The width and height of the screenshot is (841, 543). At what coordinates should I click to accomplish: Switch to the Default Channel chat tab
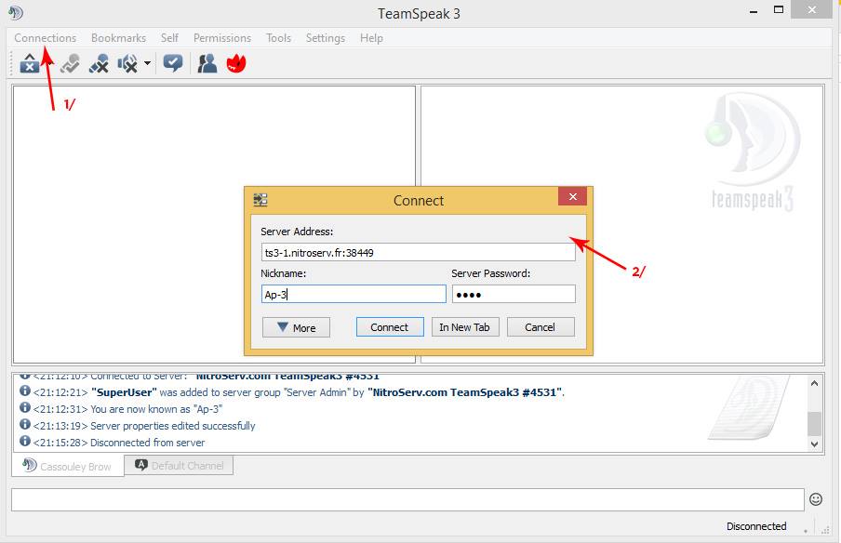point(179,465)
